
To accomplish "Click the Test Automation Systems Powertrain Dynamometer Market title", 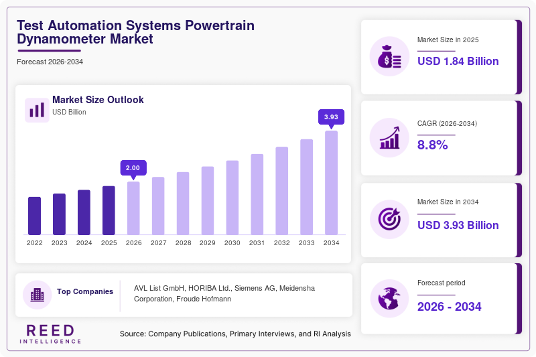I will (x=136, y=32).
